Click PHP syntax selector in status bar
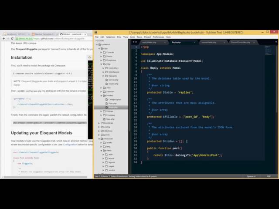 [x=269, y=176]
